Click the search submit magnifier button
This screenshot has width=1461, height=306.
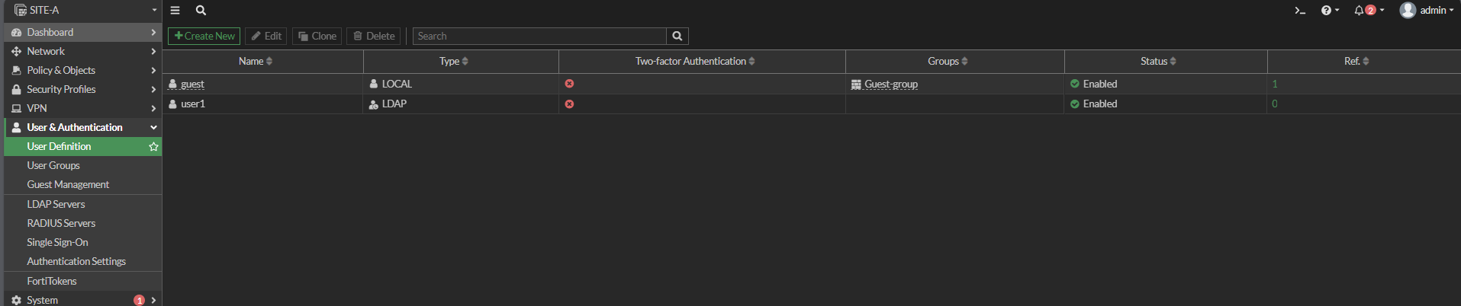tap(677, 37)
